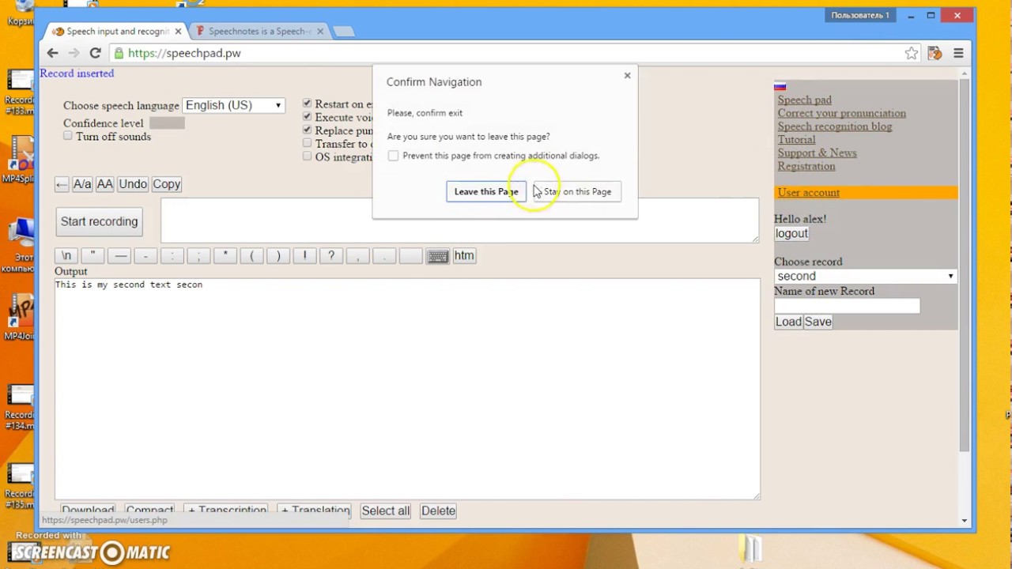Insert the asterisk symbol

point(225,256)
